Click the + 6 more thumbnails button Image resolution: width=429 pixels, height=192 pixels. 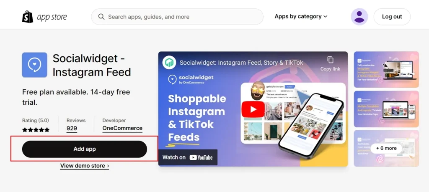[x=386, y=148]
